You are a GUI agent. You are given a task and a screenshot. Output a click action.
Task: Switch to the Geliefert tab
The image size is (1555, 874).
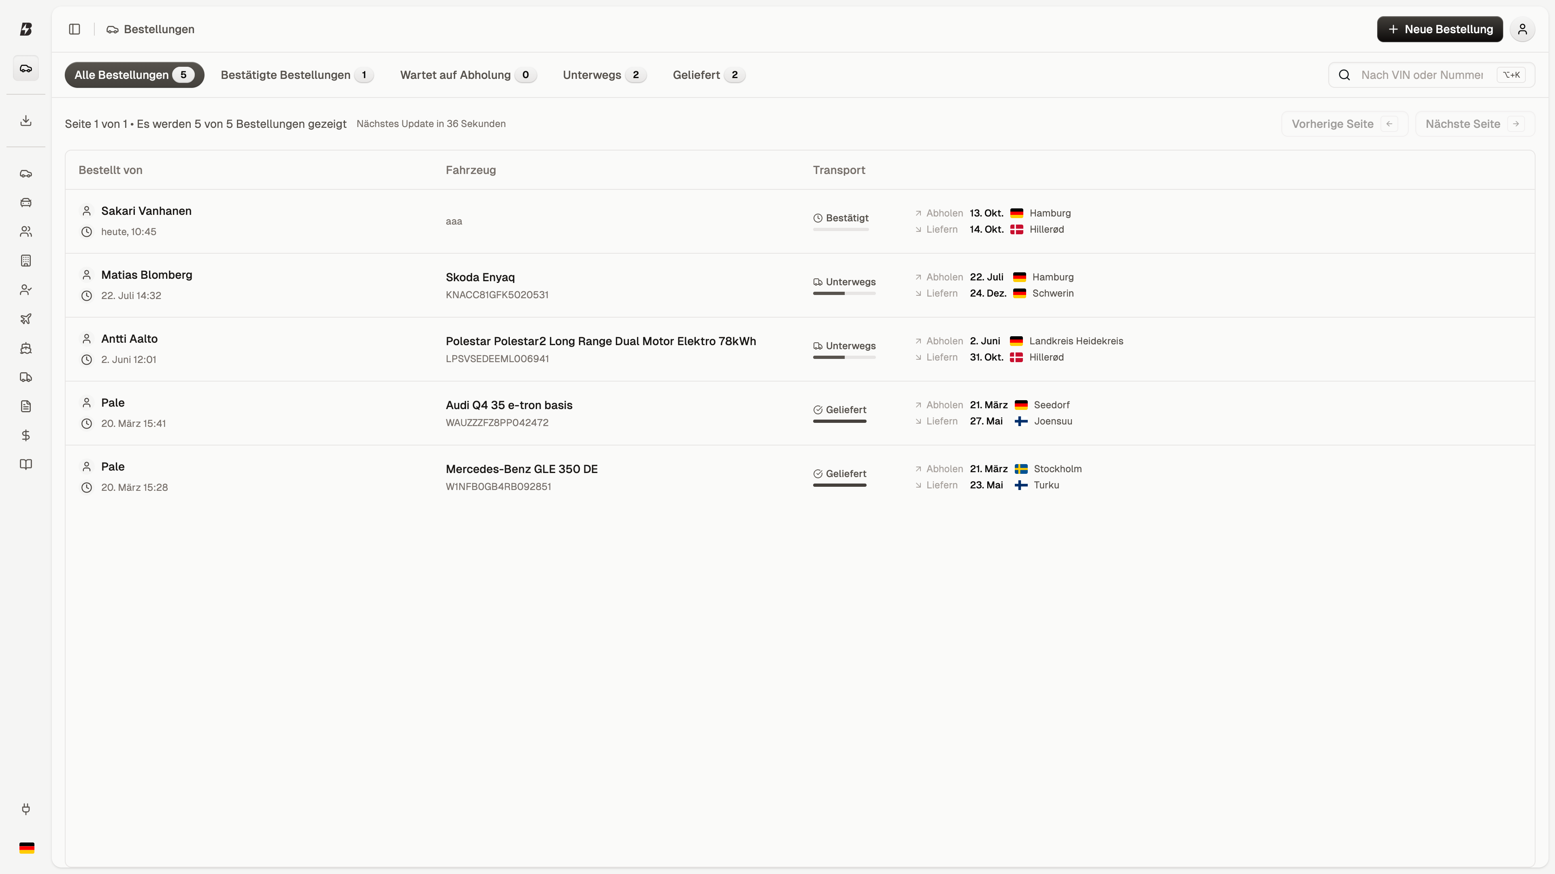707,75
